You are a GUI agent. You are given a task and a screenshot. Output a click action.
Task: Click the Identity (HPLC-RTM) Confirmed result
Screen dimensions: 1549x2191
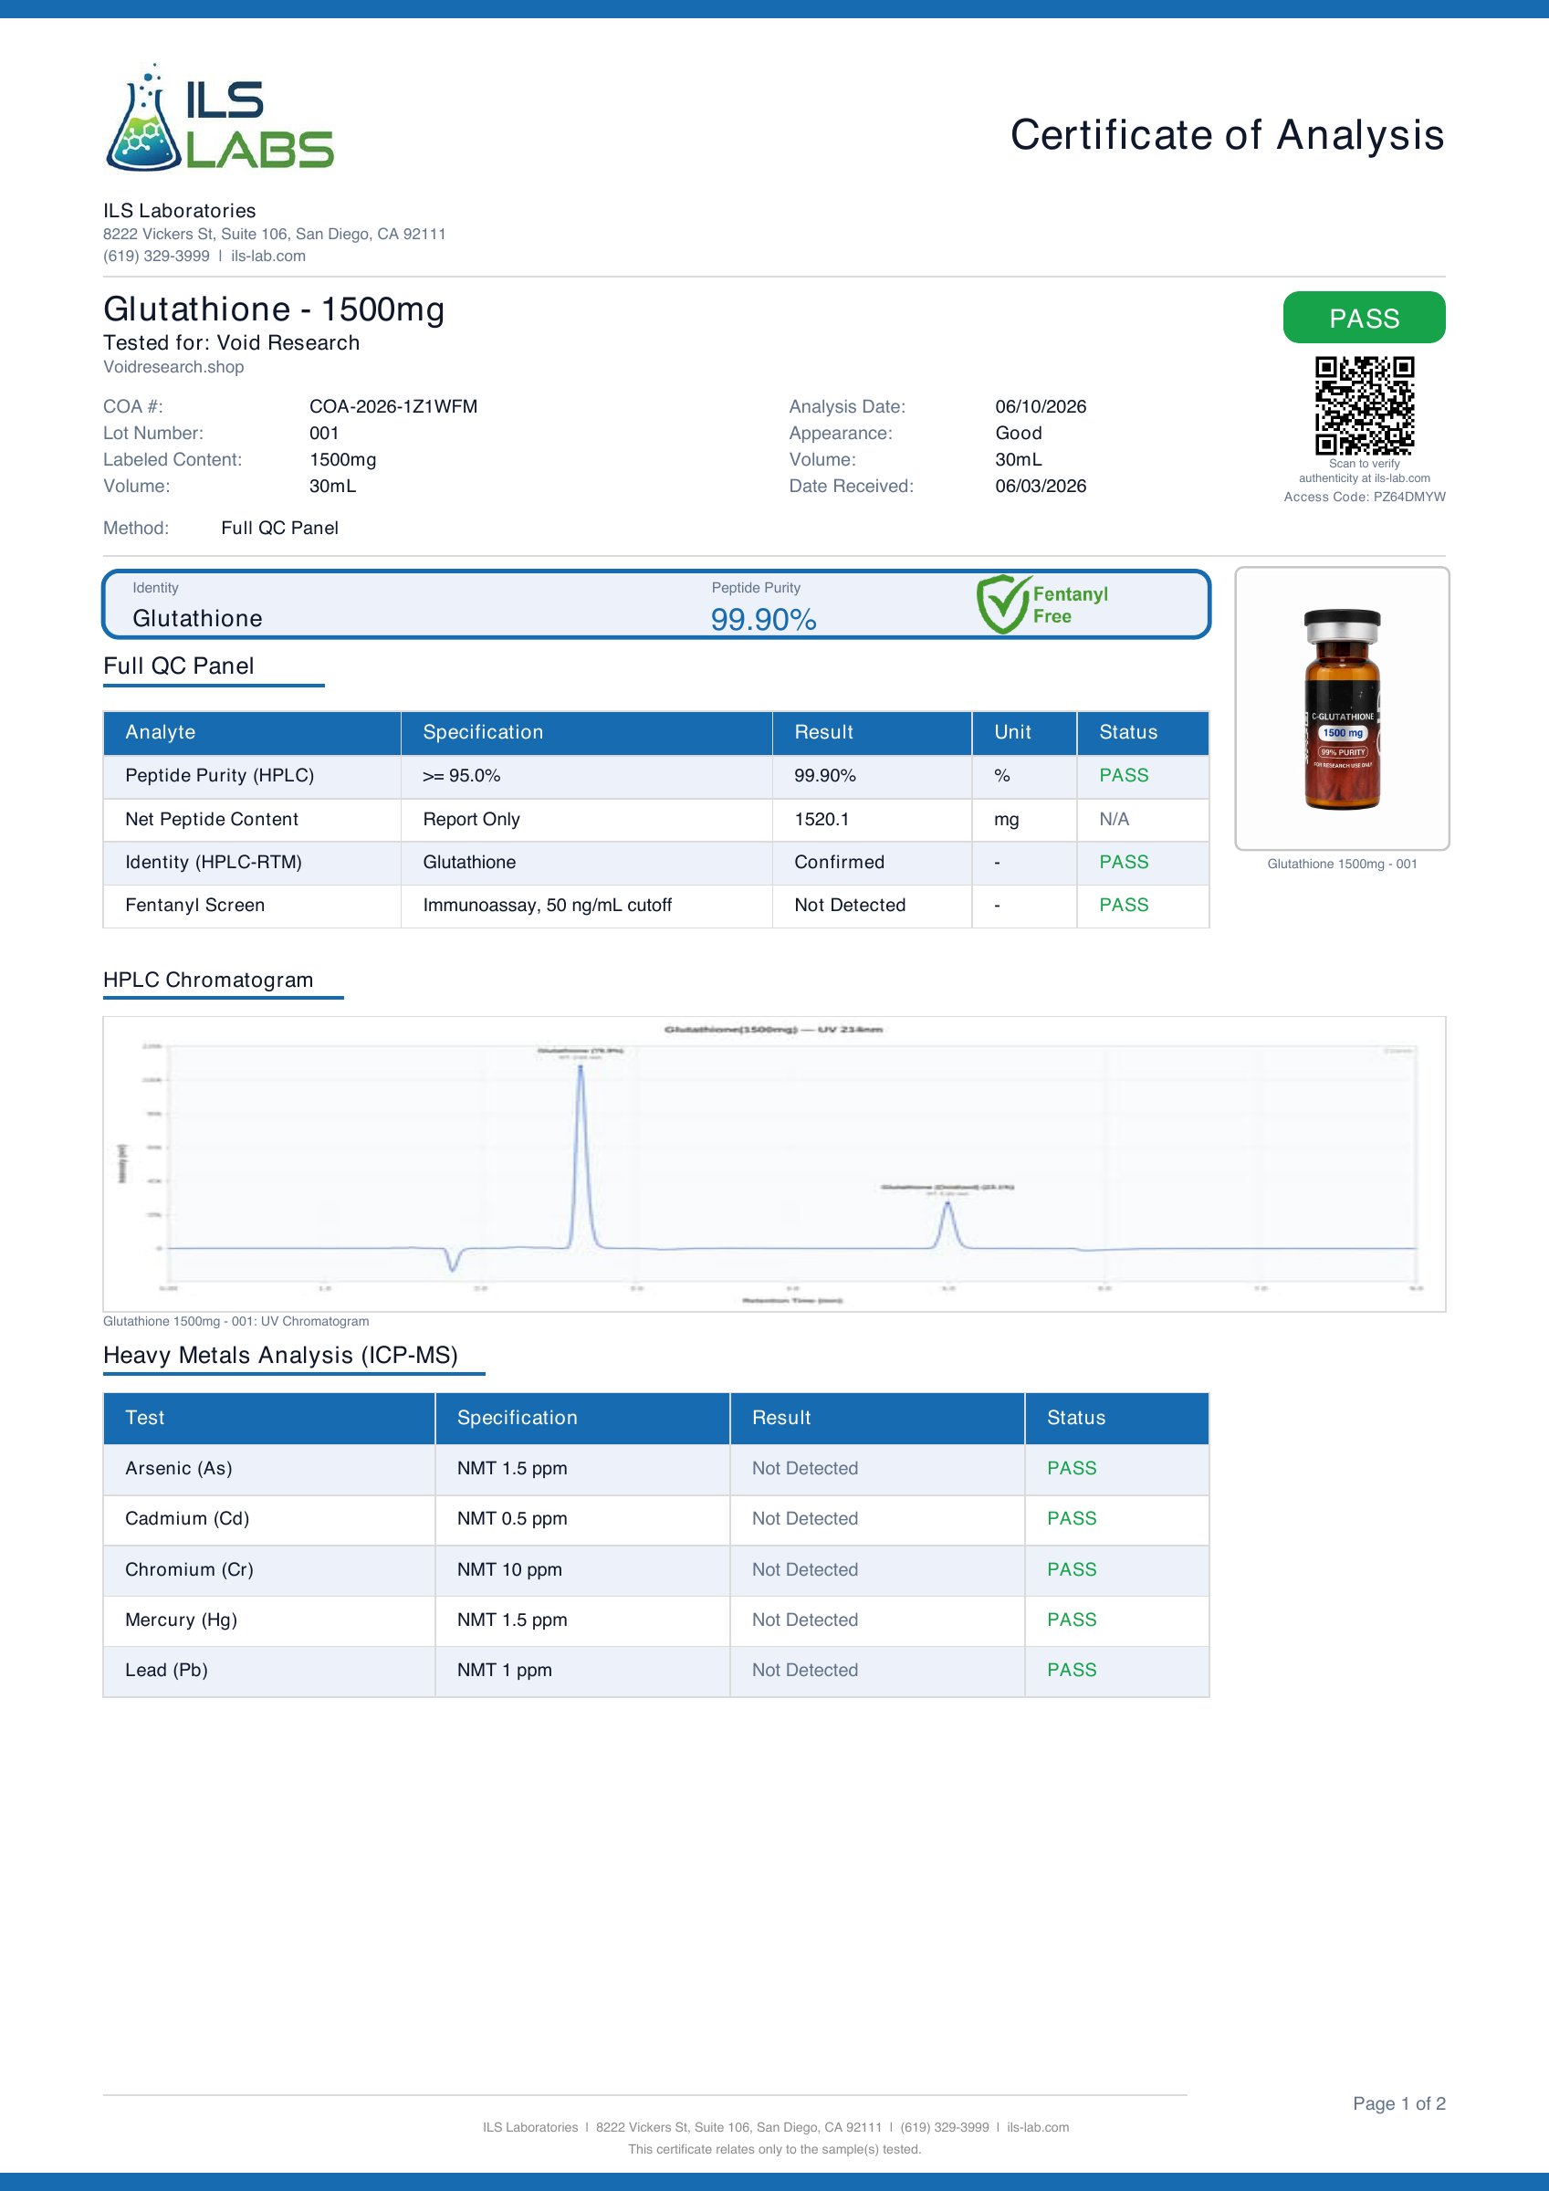pyautogui.click(x=839, y=863)
